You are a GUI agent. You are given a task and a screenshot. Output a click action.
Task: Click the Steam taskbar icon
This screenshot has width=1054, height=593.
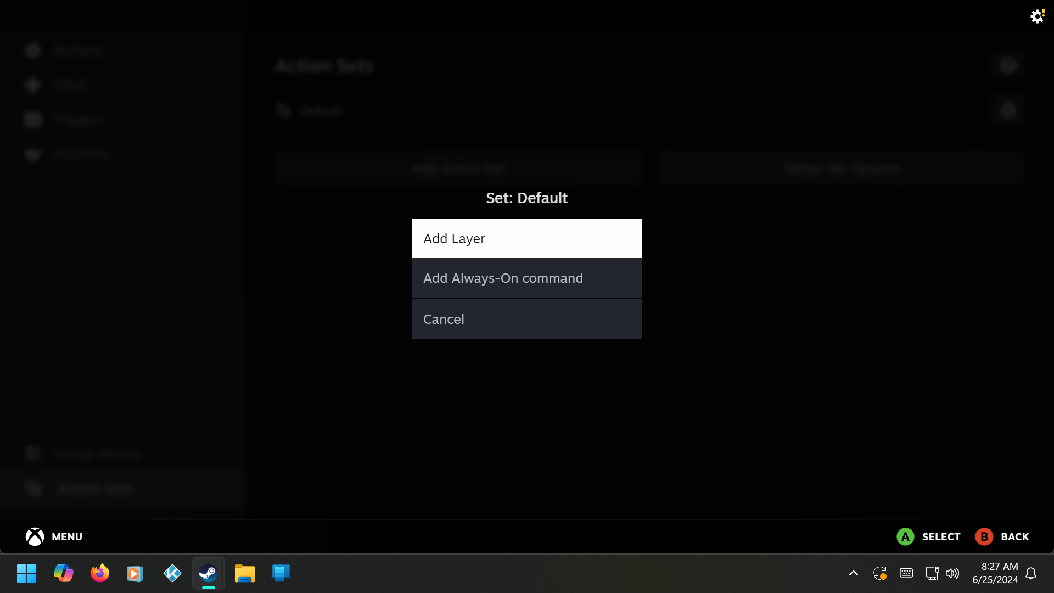[208, 573]
